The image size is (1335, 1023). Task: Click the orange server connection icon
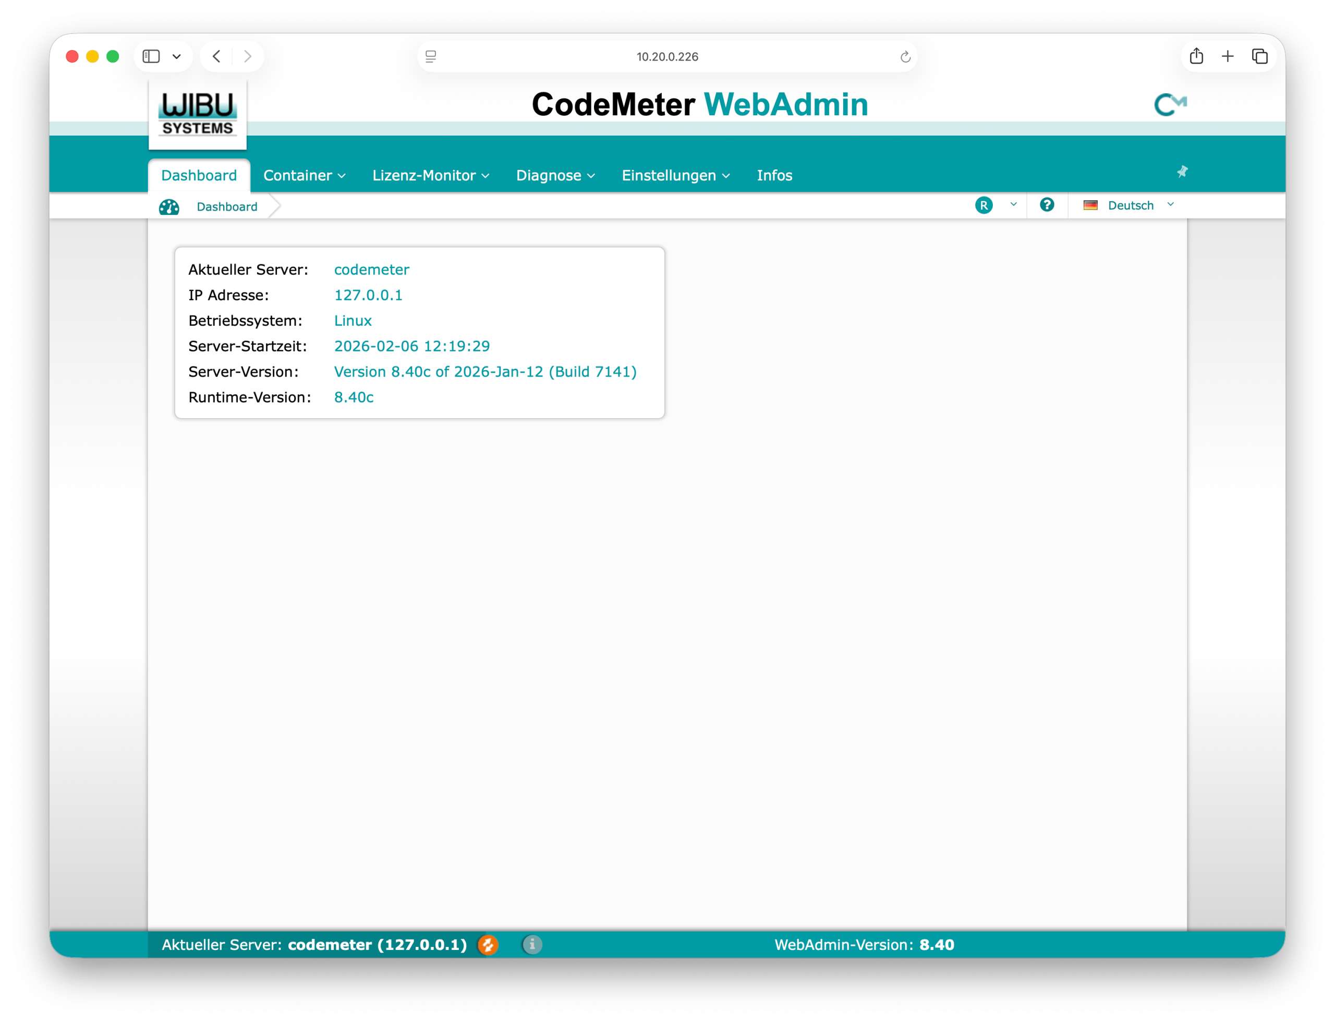click(x=488, y=944)
